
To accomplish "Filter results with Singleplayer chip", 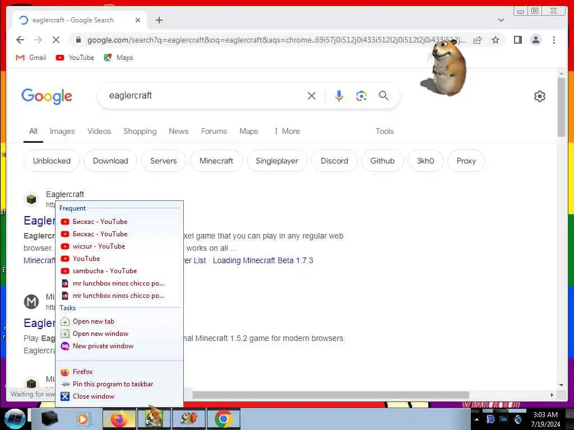I will click(277, 161).
